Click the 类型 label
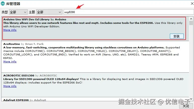This screenshot has height=109, width=194. coord(5,12)
